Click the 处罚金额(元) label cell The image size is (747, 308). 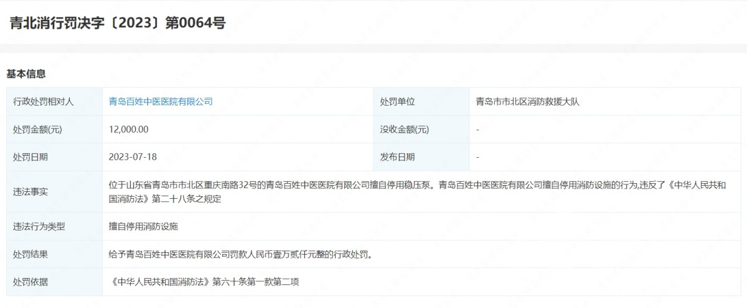(38, 129)
